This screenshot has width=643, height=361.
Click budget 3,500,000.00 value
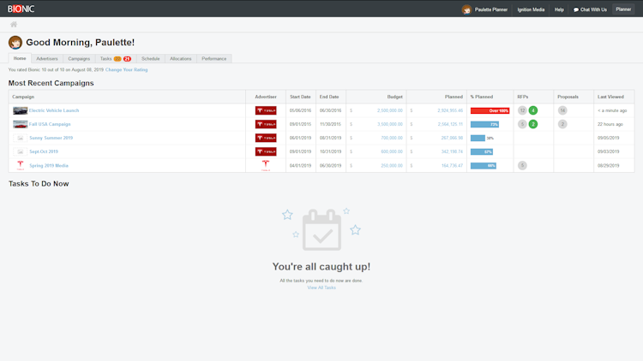tap(389, 124)
